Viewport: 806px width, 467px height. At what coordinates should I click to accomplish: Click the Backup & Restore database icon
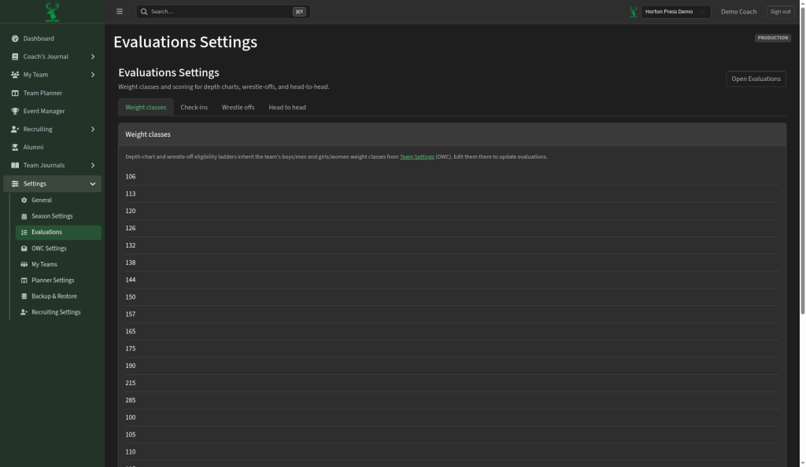tap(24, 296)
